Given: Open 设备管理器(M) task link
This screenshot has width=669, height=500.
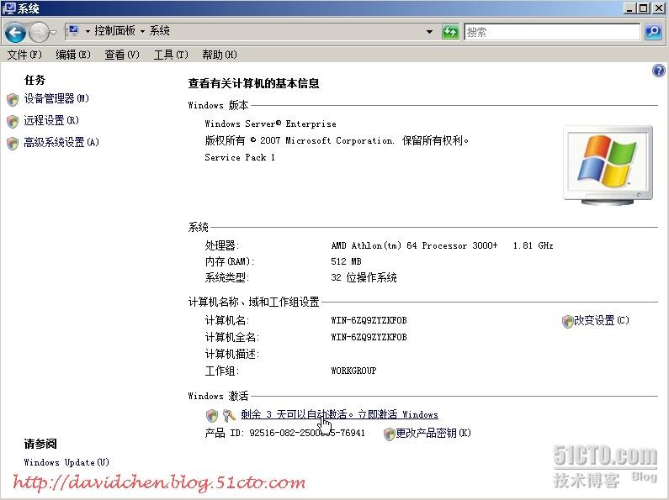Looking at the screenshot, I should (x=56, y=99).
